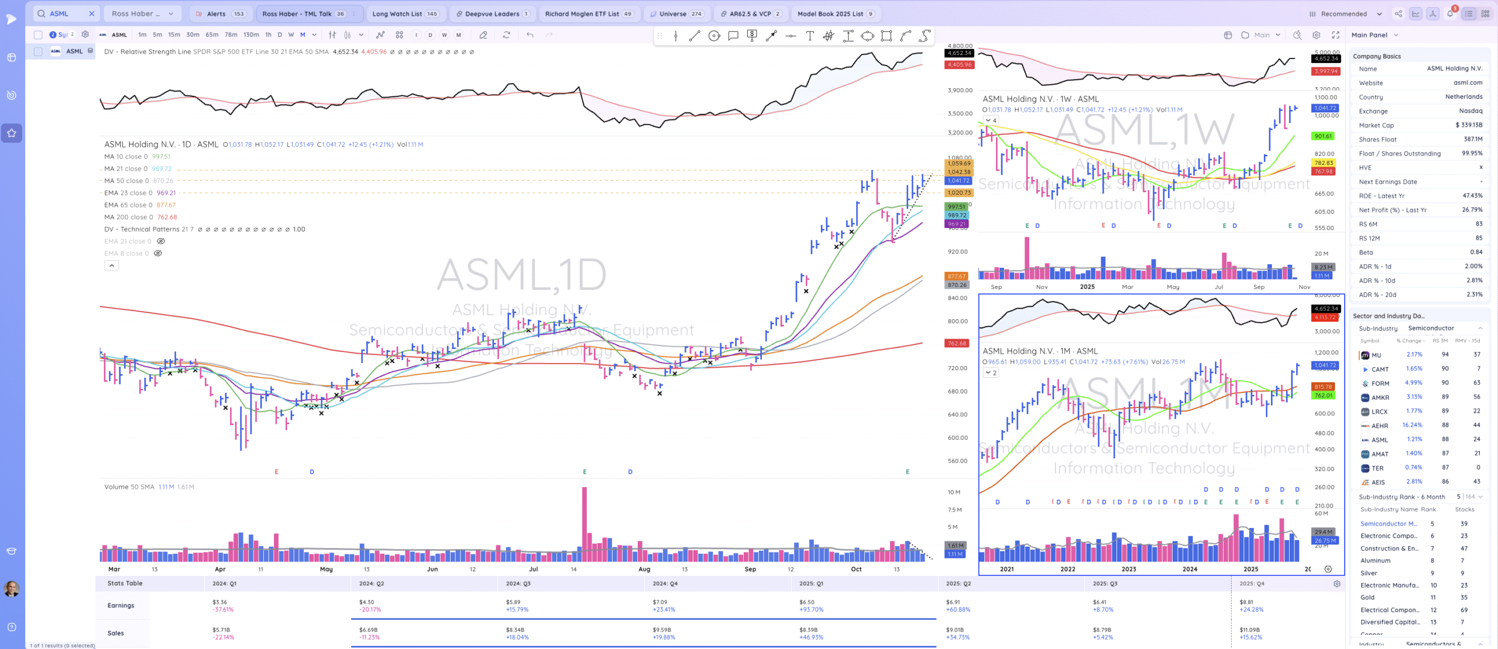Open the Recommended layout dropdown

tap(1345, 14)
